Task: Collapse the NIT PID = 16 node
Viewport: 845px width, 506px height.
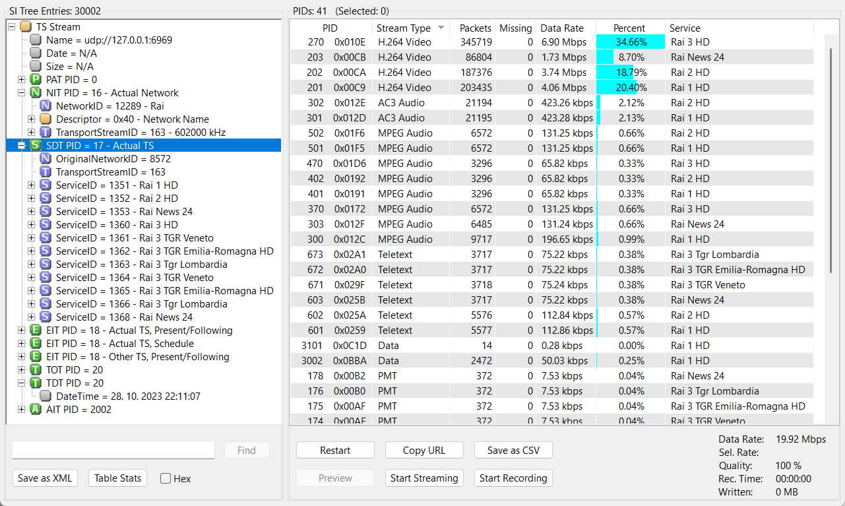Action: click(22, 93)
